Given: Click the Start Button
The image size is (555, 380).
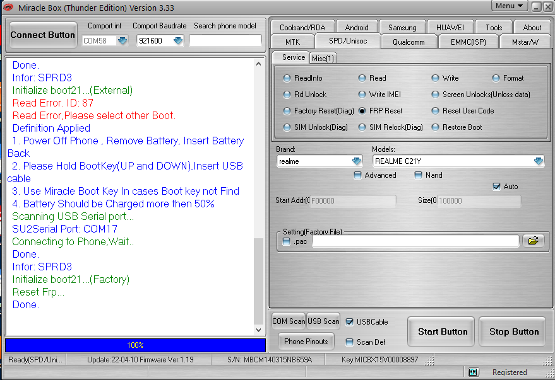Looking at the screenshot, I should [x=442, y=331].
